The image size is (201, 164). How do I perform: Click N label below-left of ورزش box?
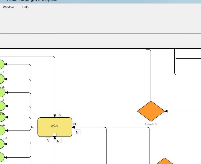(48, 140)
